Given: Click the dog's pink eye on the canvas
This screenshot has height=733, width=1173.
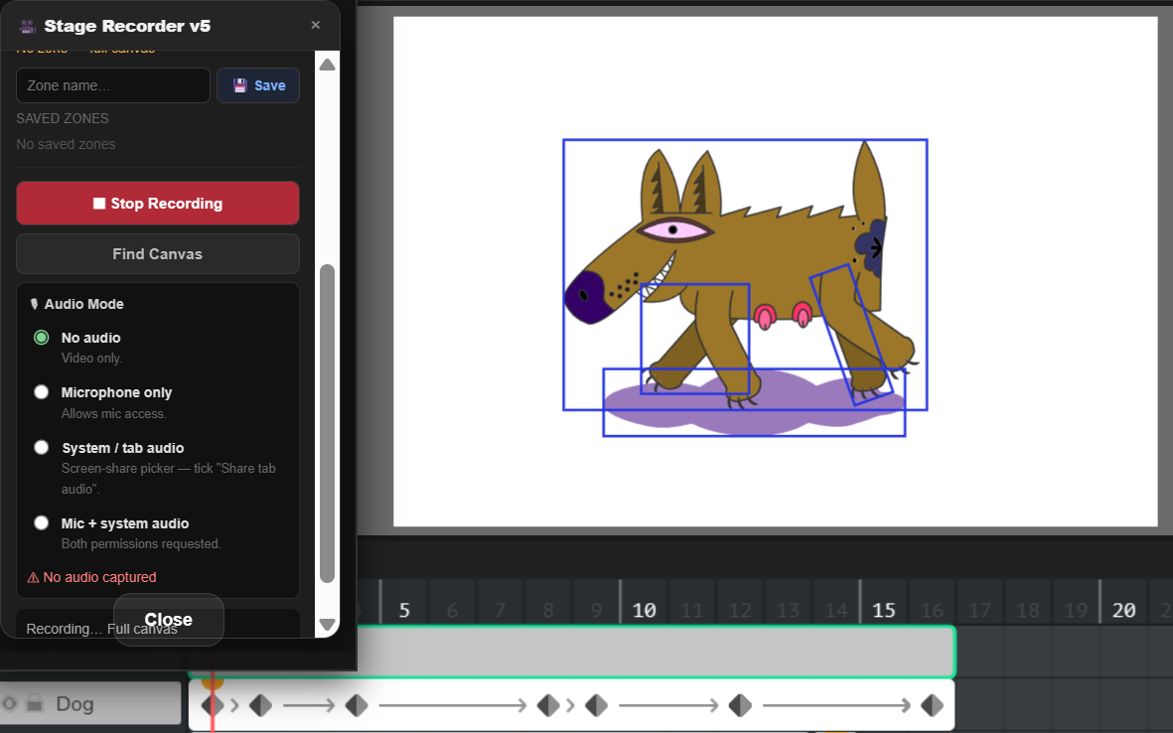Looking at the screenshot, I should click(x=674, y=230).
